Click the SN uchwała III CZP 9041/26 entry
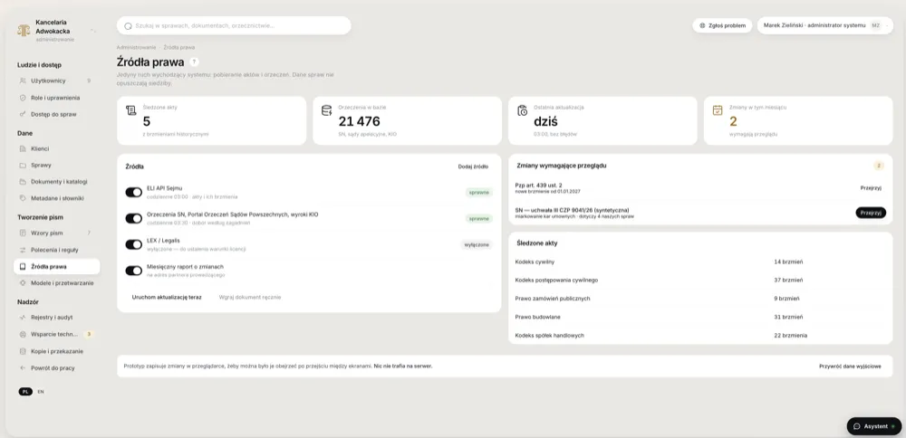 574,213
